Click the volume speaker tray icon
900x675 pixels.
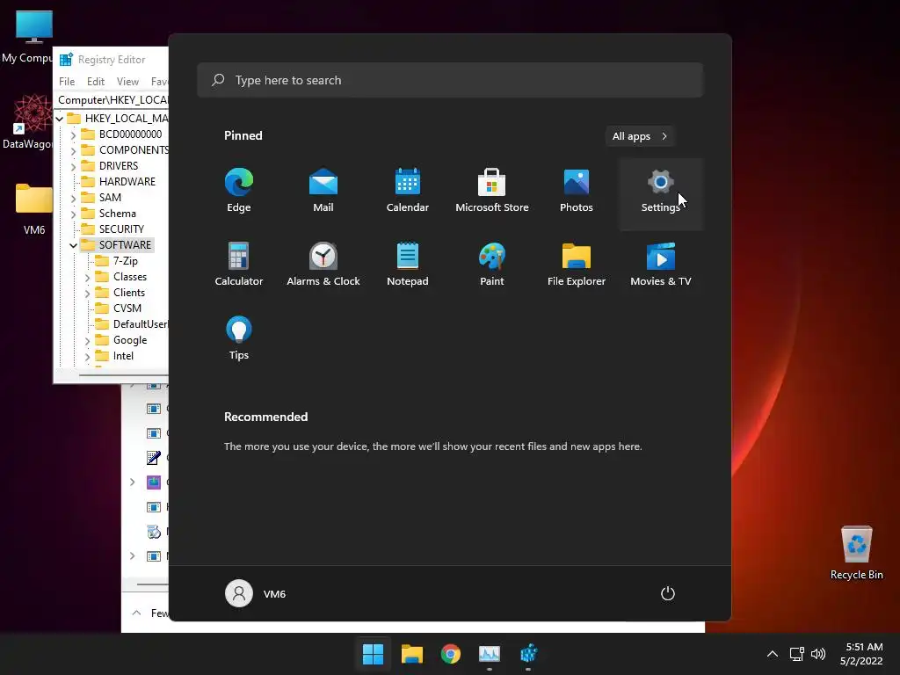818,654
